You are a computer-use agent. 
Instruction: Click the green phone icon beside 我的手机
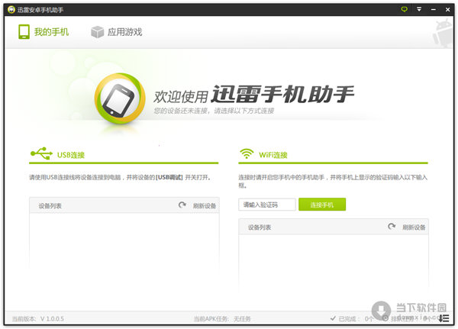point(24,32)
